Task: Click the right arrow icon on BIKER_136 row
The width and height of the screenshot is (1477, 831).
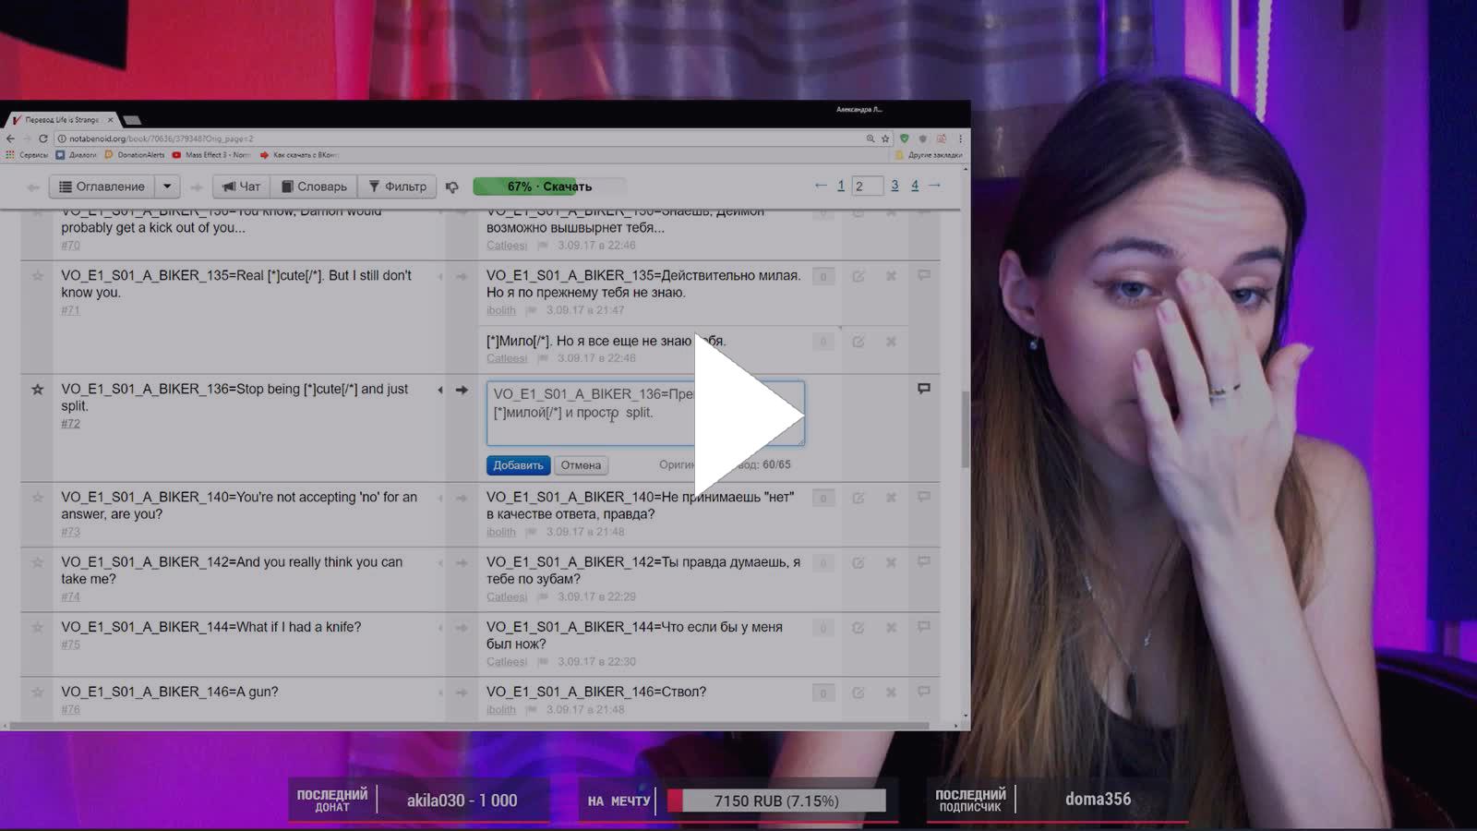Action: tap(462, 390)
